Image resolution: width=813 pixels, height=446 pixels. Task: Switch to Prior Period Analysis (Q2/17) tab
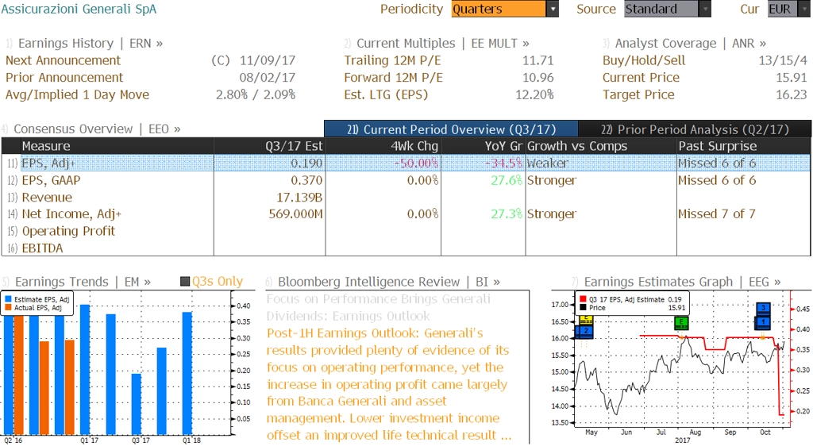pos(695,129)
